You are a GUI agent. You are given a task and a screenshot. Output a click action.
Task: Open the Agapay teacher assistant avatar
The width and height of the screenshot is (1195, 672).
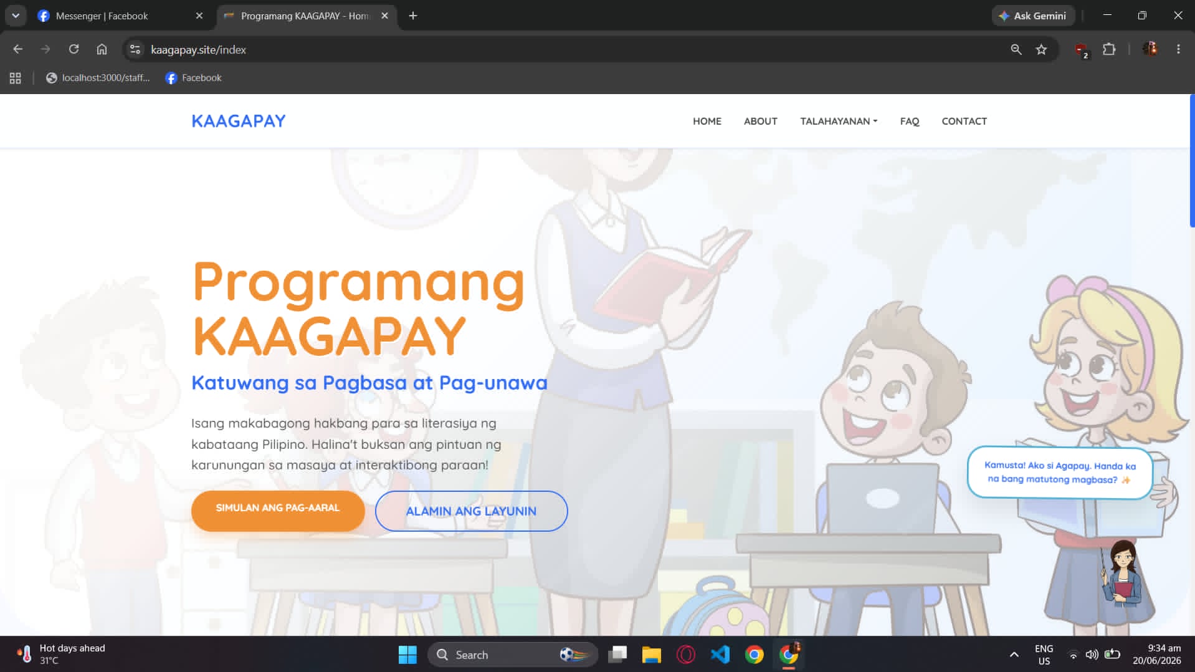tap(1121, 574)
